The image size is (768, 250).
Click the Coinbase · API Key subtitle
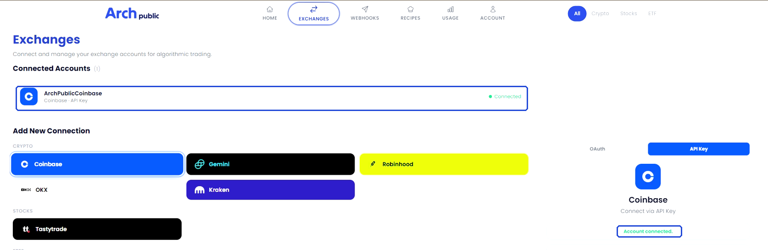click(66, 100)
